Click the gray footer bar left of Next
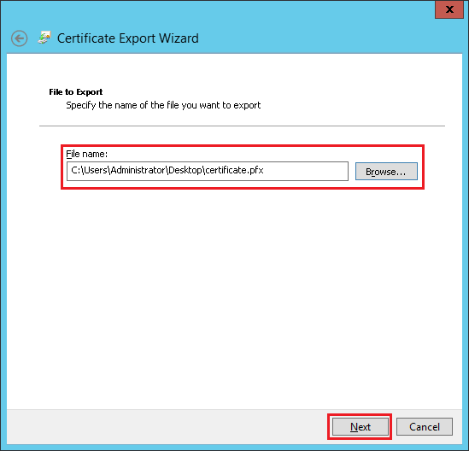The height and width of the screenshot is (451, 469). pyautogui.click(x=167, y=427)
